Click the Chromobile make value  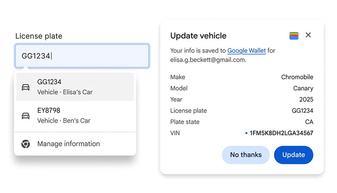[297, 77]
